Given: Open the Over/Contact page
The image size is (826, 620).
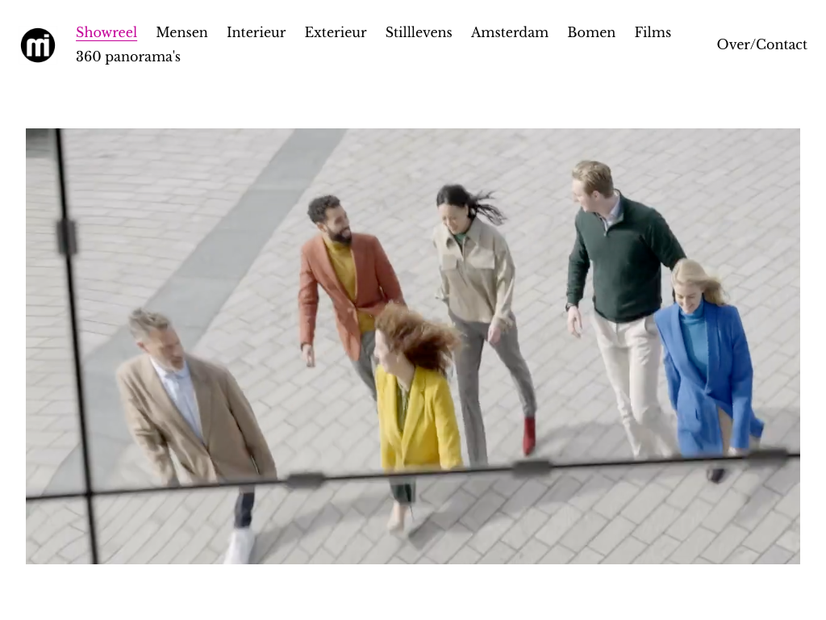Looking at the screenshot, I should 761,44.
